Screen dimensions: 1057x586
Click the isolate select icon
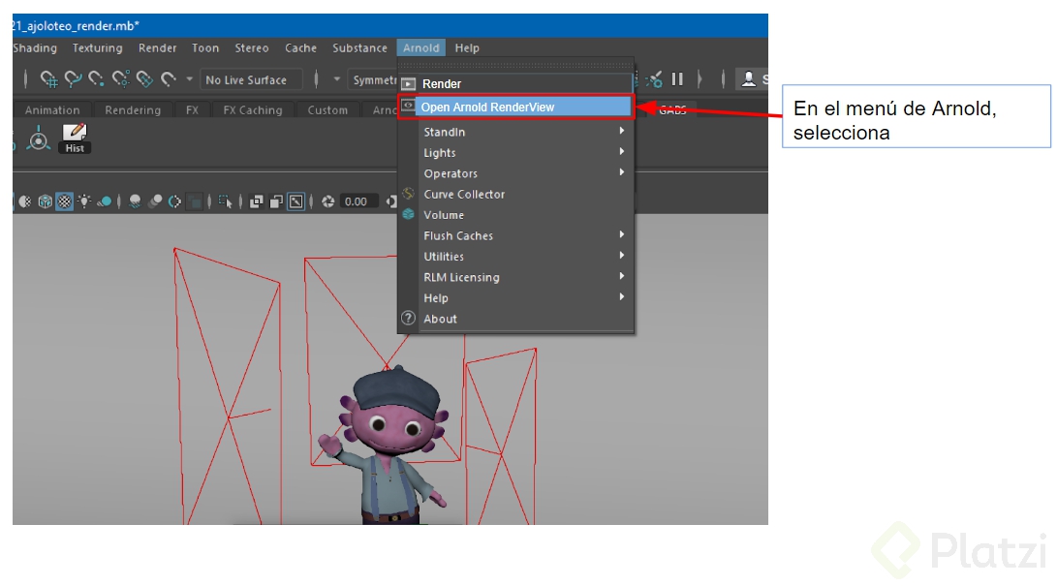[225, 201]
